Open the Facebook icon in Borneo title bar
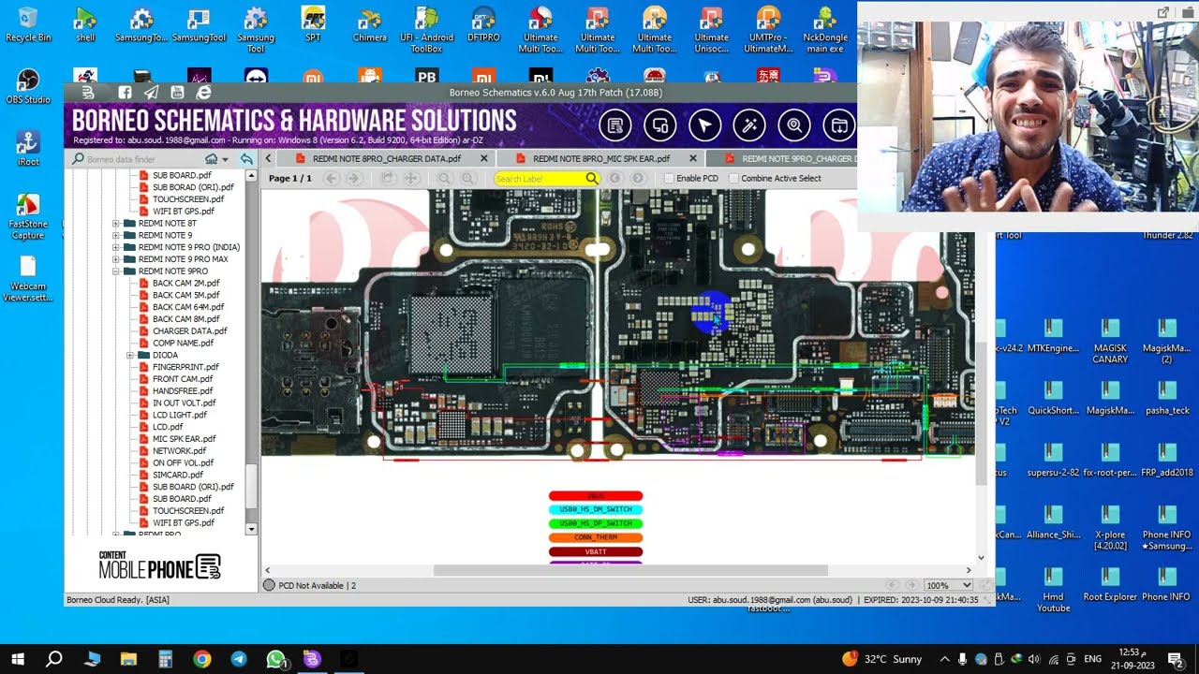Screen dimensions: 1199x674 point(125,93)
